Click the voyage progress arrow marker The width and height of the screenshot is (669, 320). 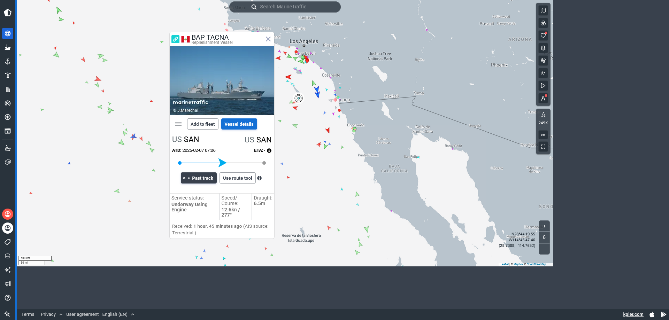pyautogui.click(x=222, y=163)
